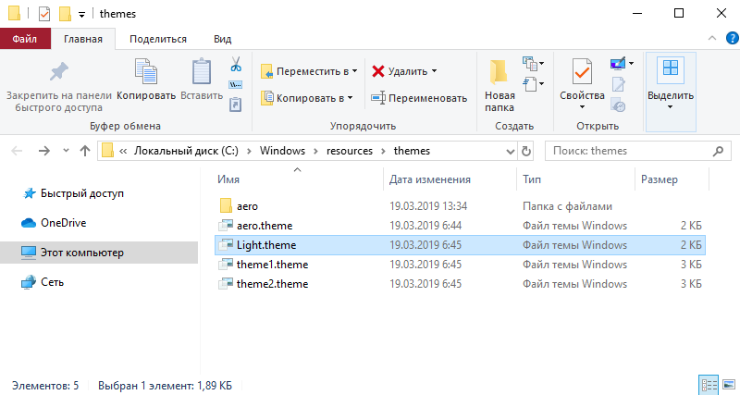Click the Refresh button in address bar
Viewport: 740px width, 395px height.
pos(525,151)
